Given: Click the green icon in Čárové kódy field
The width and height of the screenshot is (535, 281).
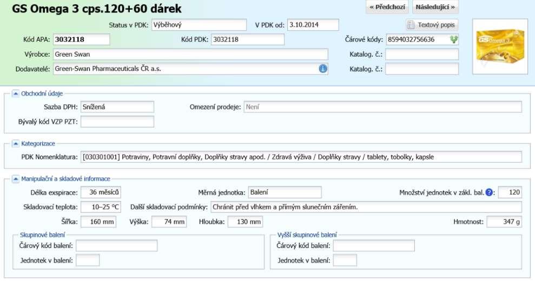Looking at the screenshot, I should (x=453, y=39).
